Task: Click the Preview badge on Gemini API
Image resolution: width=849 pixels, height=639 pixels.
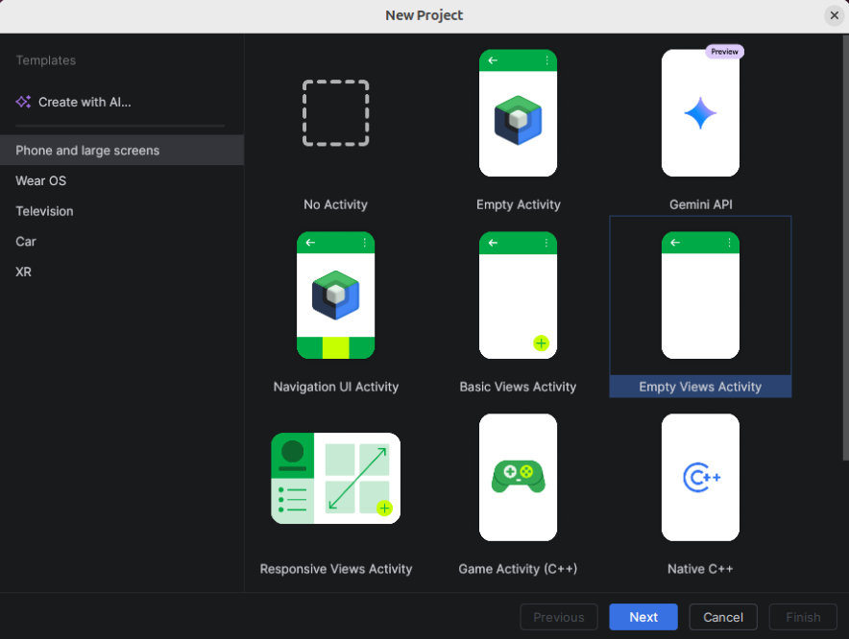Action: coord(724,52)
